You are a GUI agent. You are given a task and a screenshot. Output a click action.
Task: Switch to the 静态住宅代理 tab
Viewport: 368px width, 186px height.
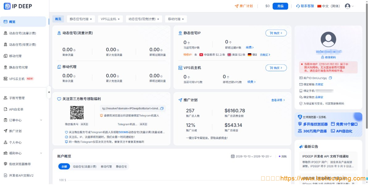point(79,19)
